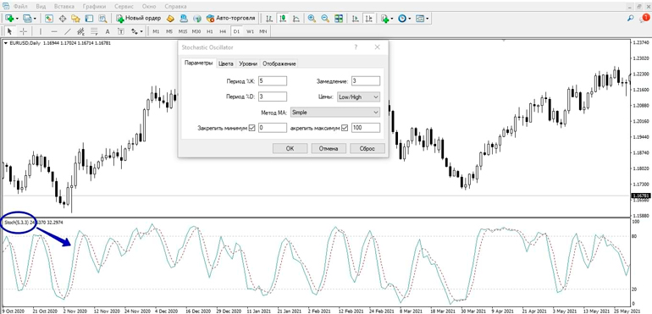Switch chart to M15 timeframe
This screenshot has width=652, height=314.
point(183,31)
